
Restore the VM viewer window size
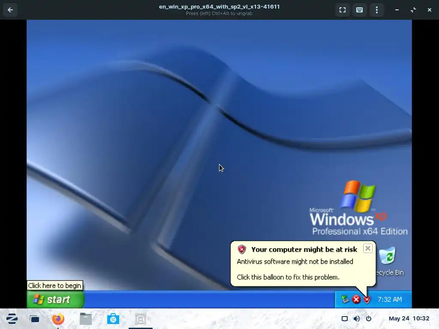point(413,10)
